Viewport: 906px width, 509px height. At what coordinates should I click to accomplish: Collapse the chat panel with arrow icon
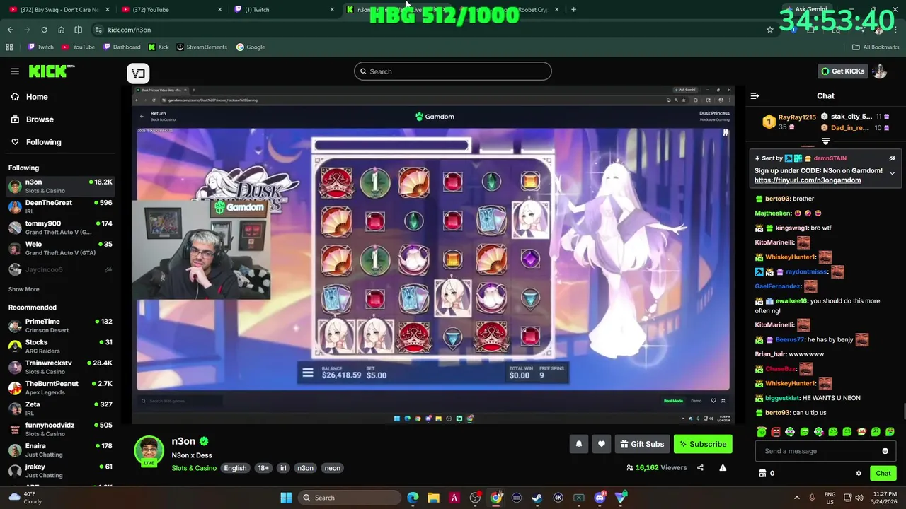(755, 96)
